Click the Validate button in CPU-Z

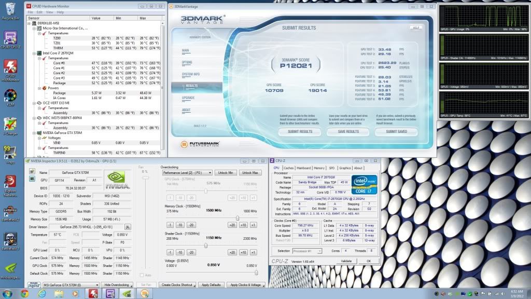(x=346, y=261)
